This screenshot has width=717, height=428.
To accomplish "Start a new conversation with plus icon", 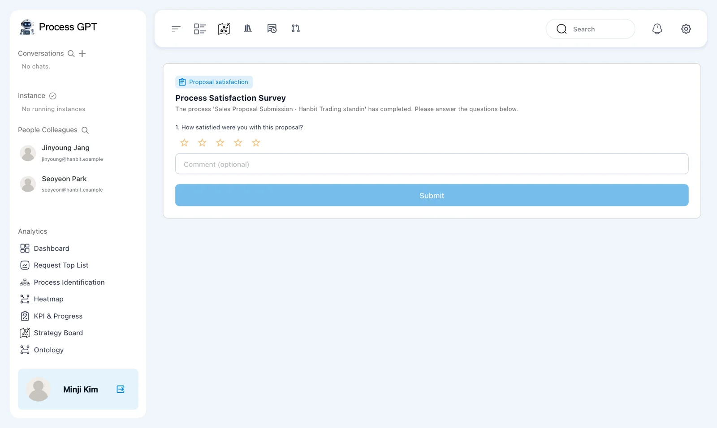I will [x=82, y=54].
